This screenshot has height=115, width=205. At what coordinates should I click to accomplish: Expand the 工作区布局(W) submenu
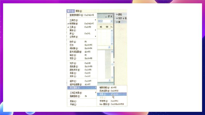tap(82, 93)
